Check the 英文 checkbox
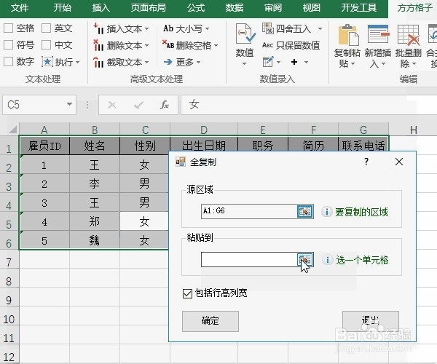 tap(46, 28)
